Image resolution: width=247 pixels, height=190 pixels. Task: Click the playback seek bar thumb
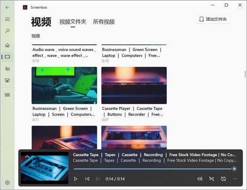click(x=234, y=169)
